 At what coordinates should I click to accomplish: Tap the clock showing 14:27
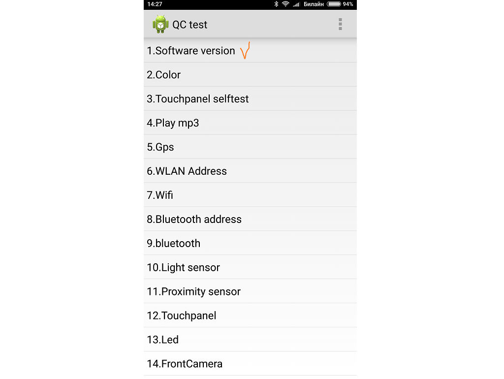click(155, 4)
